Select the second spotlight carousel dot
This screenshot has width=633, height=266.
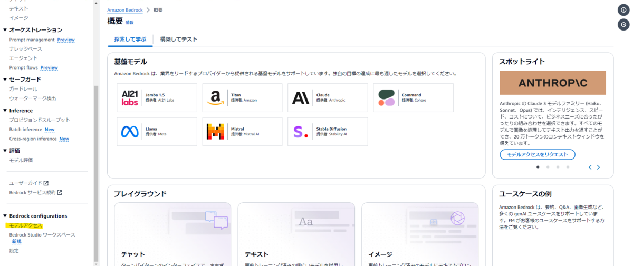coord(548,167)
